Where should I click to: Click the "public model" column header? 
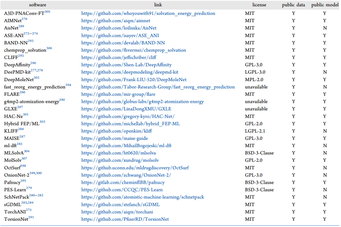[325, 5]
